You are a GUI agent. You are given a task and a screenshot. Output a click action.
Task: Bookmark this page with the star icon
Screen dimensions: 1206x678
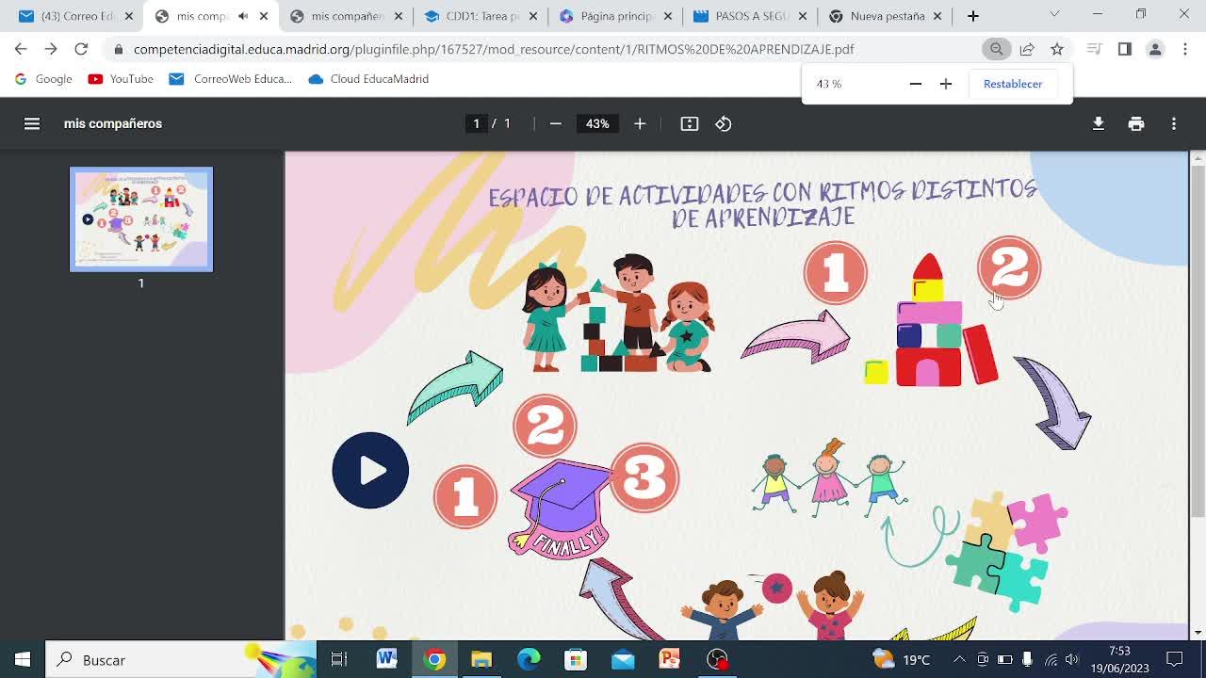click(x=1057, y=49)
